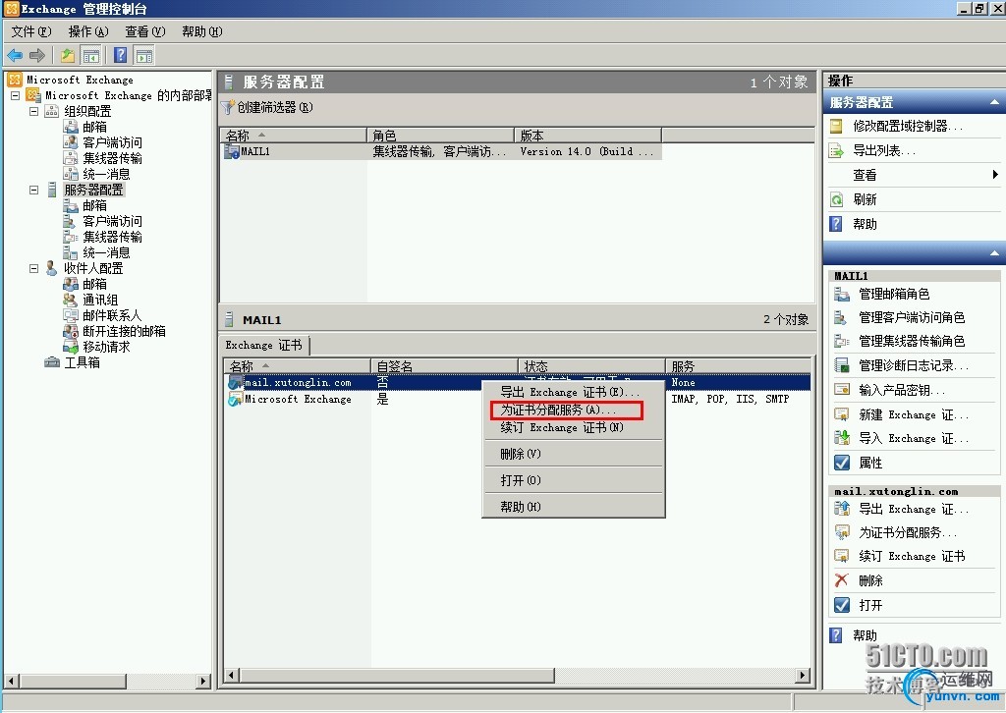Viewport: 1006px width, 713px height.
Task: Open the 查看 submenu arrow in actions
Action: (995, 175)
